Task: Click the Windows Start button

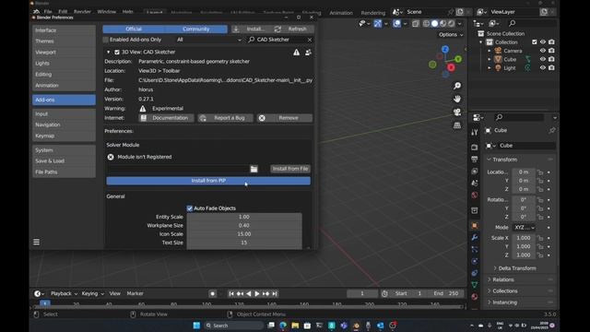Action: (196, 326)
